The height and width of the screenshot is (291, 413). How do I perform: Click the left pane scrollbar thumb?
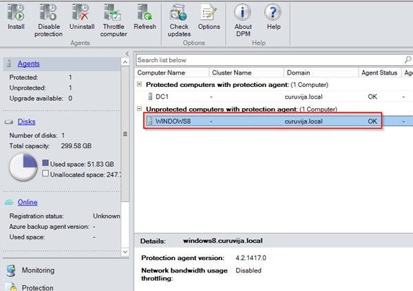click(125, 134)
